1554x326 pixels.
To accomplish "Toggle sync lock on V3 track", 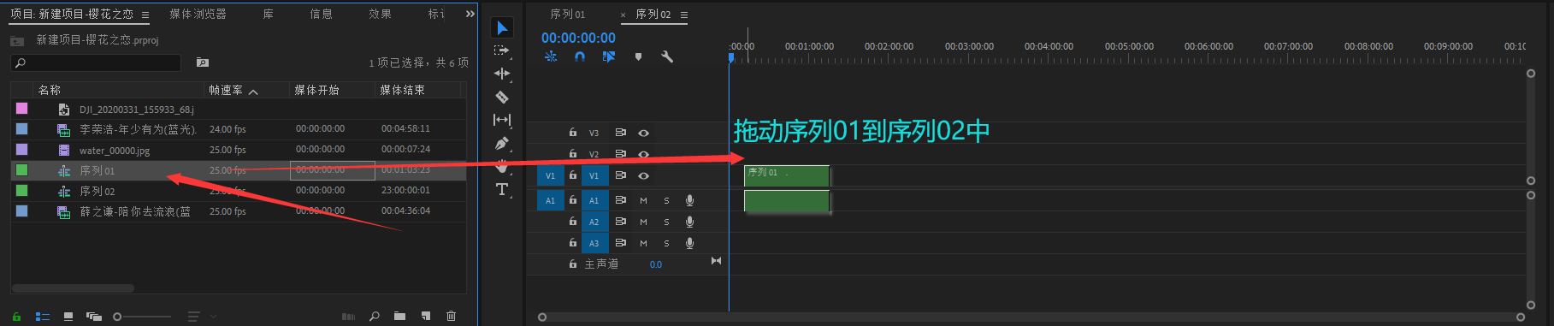I will [621, 133].
